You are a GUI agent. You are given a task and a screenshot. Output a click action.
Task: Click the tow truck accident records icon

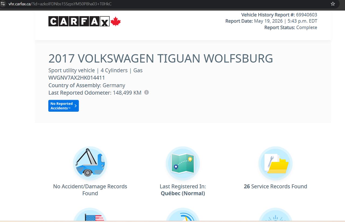90,163
